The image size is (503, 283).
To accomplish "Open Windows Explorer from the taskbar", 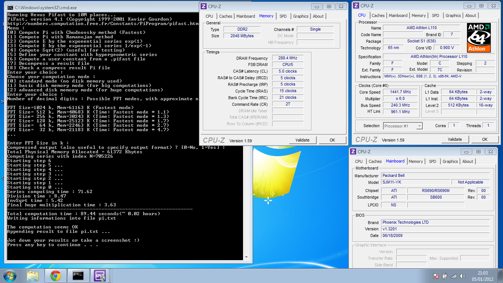I will [33, 276].
